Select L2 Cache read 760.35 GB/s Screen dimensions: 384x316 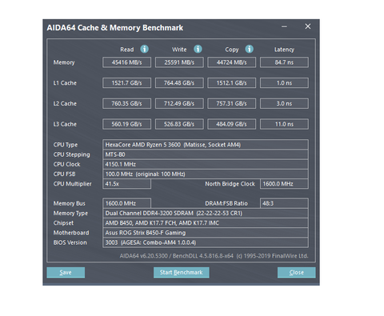126,103
